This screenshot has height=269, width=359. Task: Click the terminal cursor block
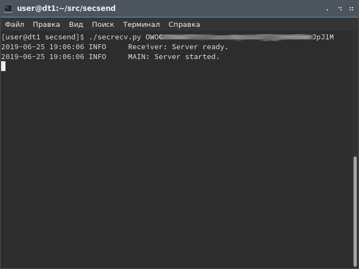[x=3, y=66]
